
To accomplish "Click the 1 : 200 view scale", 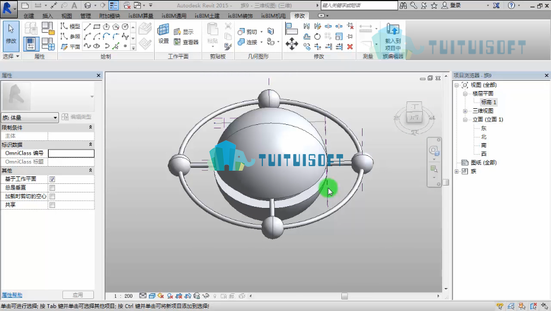I will point(123,296).
